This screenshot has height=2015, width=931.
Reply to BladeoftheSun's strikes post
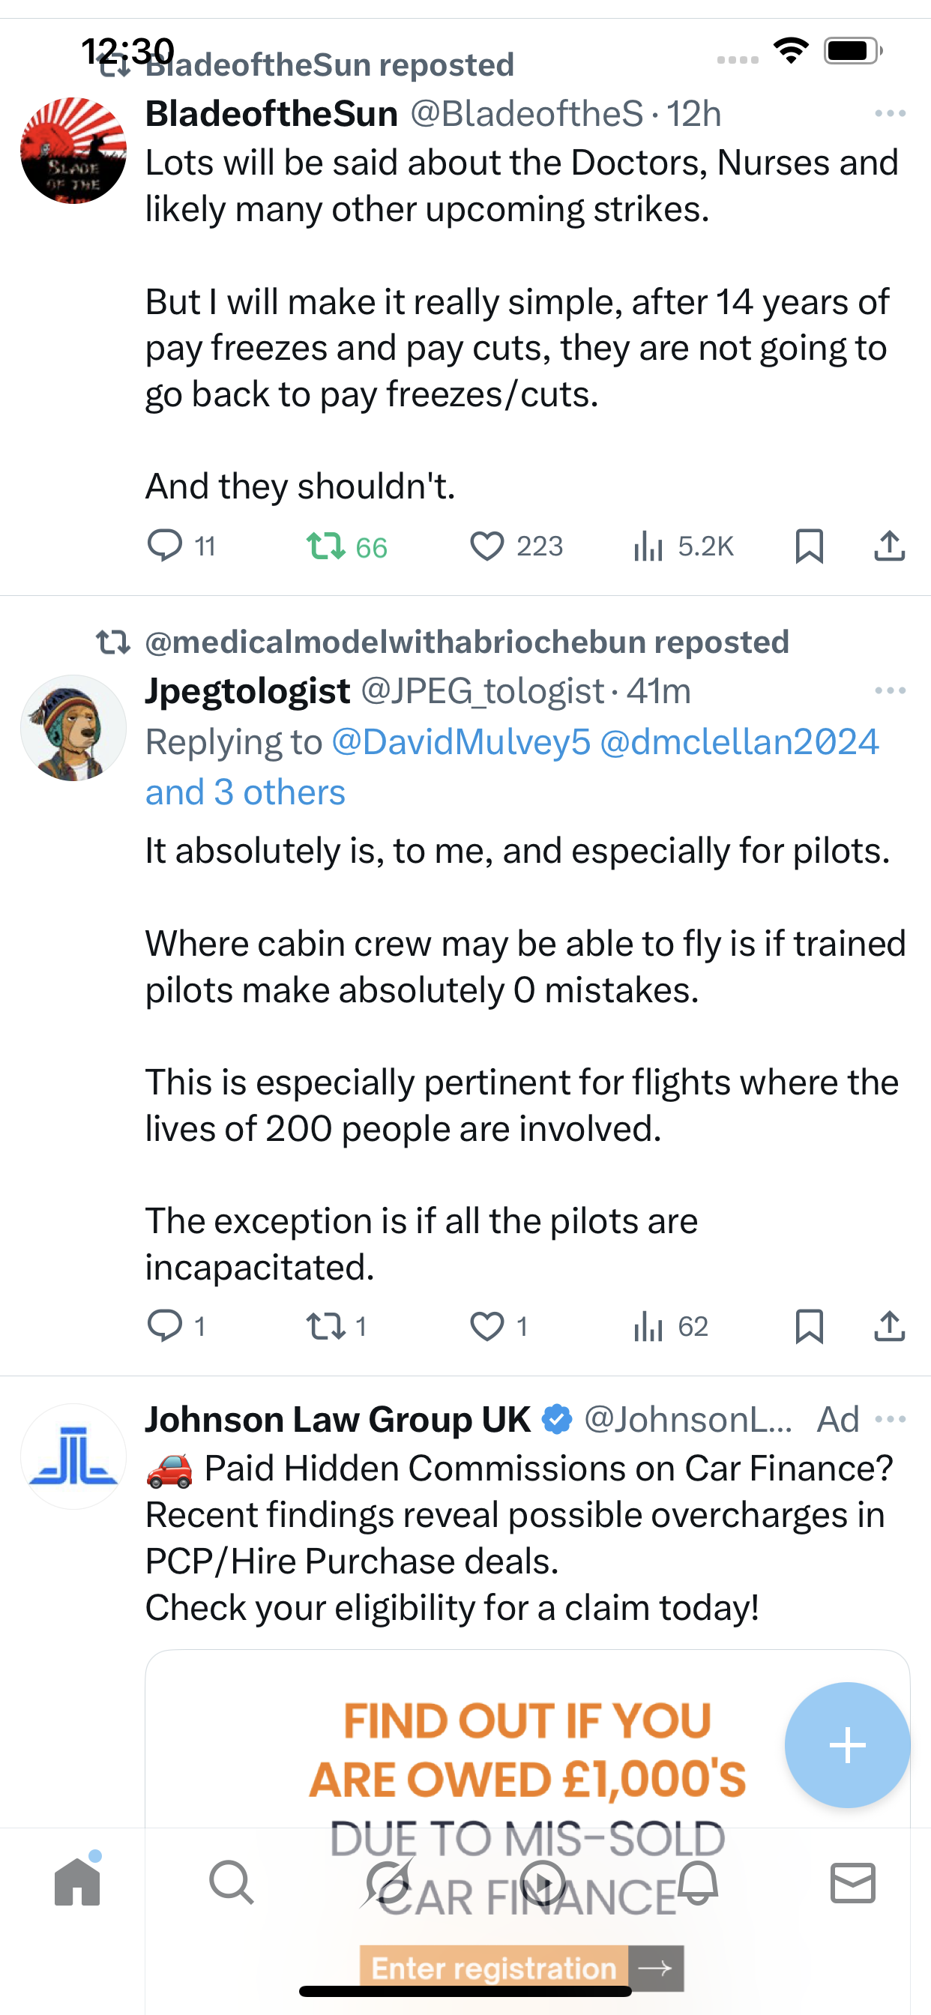pos(165,545)
